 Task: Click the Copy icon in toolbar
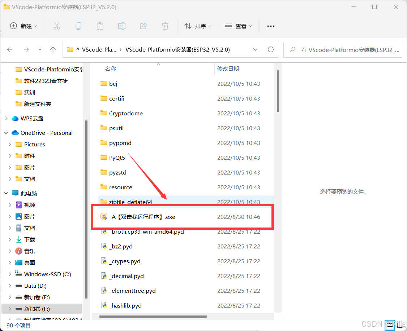click(78, 26)
